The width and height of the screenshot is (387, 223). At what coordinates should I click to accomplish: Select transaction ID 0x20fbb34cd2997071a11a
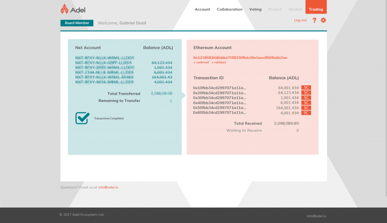pos(220,93)
